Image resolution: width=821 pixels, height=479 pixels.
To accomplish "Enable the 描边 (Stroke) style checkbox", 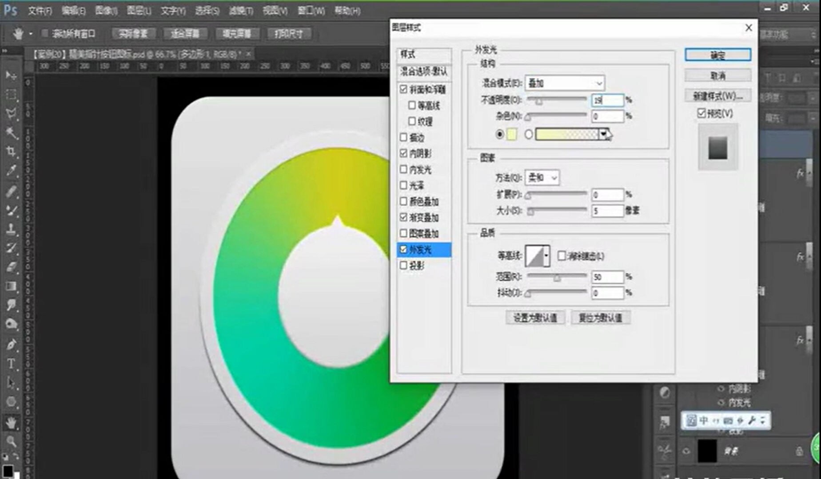I will [403, 137].
